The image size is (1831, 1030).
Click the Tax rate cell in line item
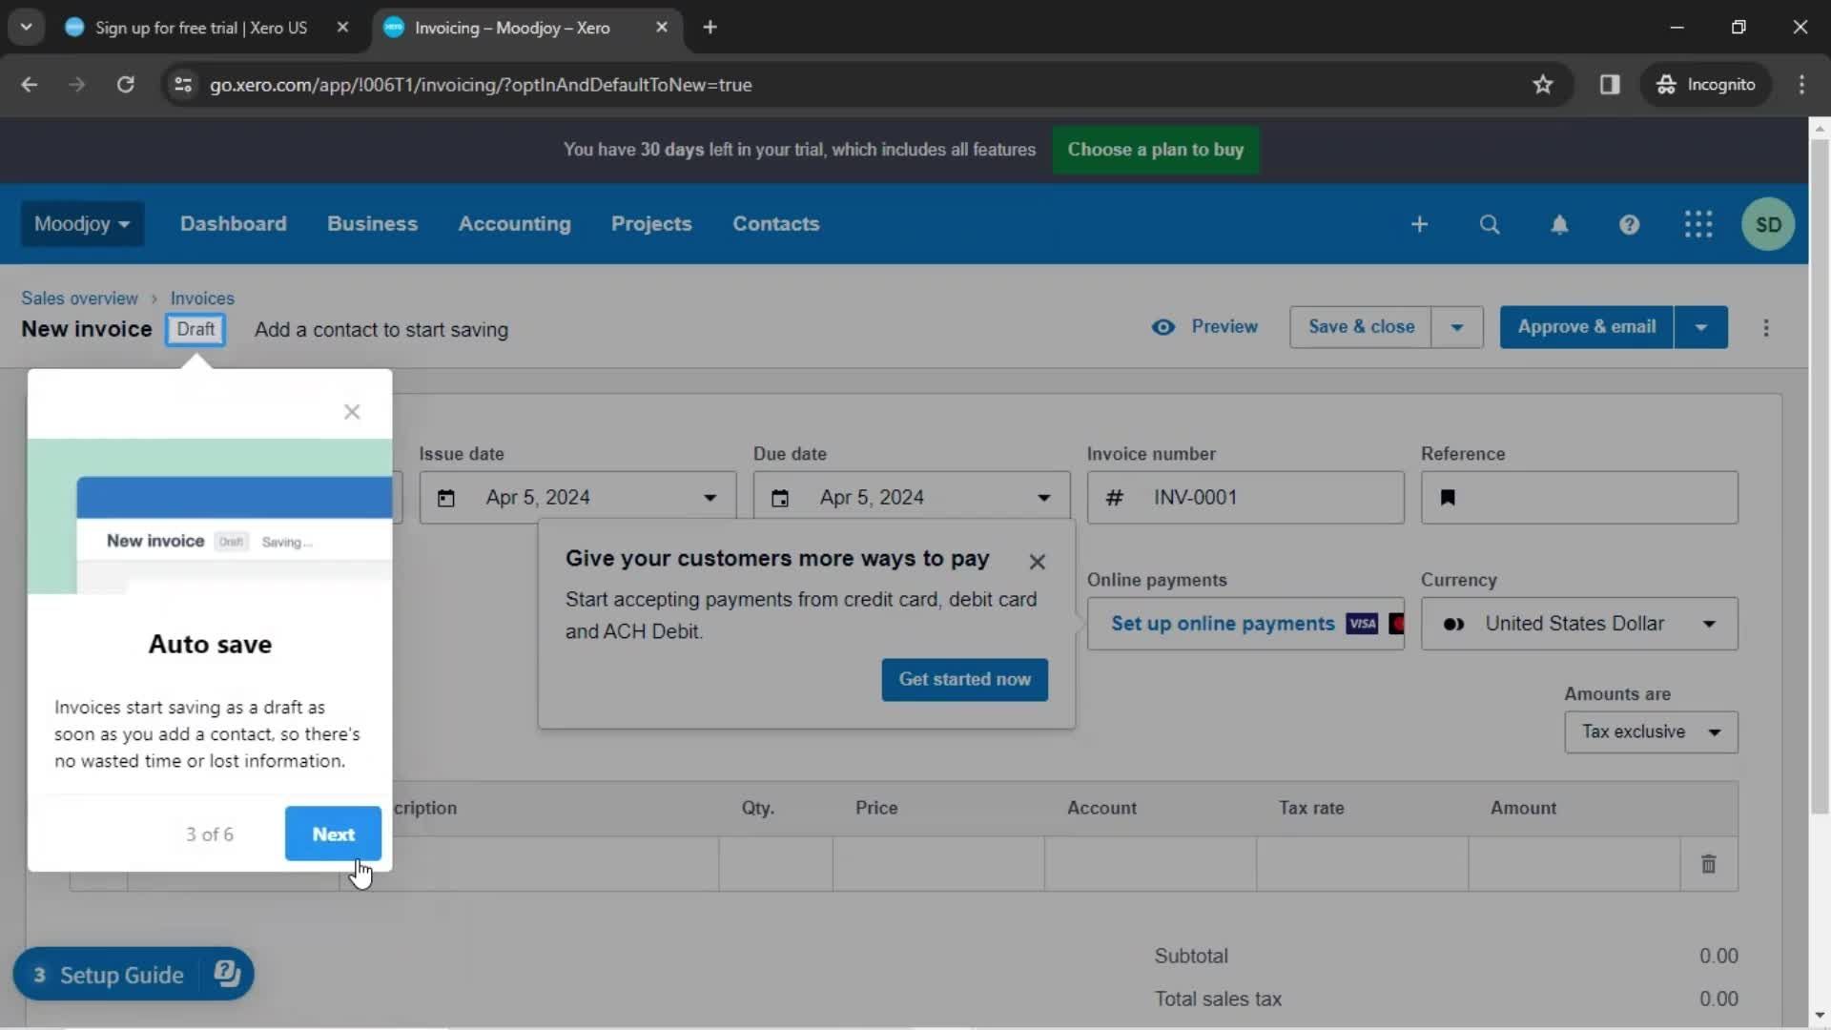(x=1362, y=864)
